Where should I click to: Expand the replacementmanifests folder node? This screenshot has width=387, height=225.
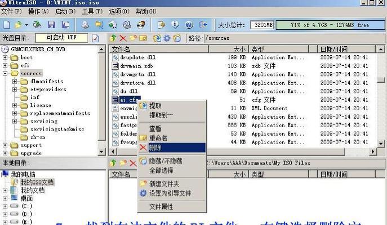15,113
